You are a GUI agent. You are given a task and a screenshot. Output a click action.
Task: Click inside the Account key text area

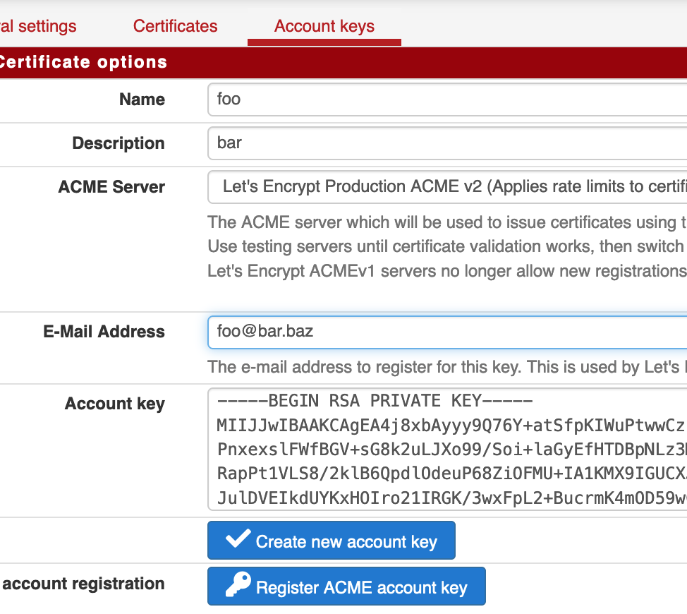[447, 449]
